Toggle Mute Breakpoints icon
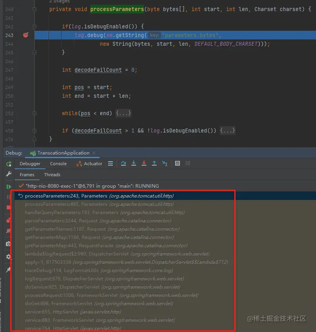Viewport: 316px width, 332px height. click(8, 231)
